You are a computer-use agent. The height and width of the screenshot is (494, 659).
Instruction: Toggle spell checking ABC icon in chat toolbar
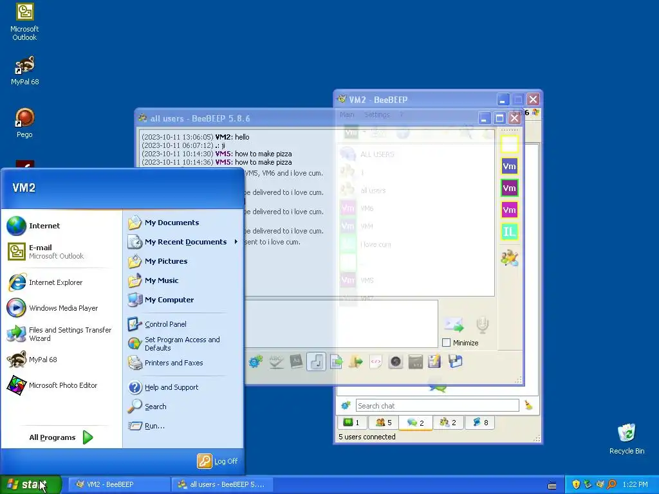[276, 361]
